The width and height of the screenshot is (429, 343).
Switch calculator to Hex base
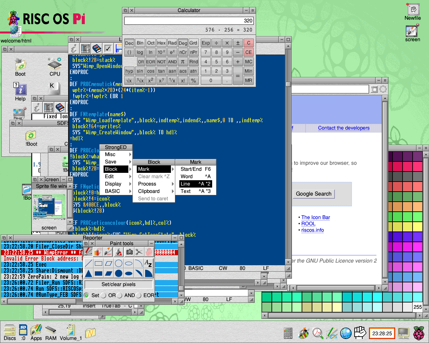click(161, 43)
